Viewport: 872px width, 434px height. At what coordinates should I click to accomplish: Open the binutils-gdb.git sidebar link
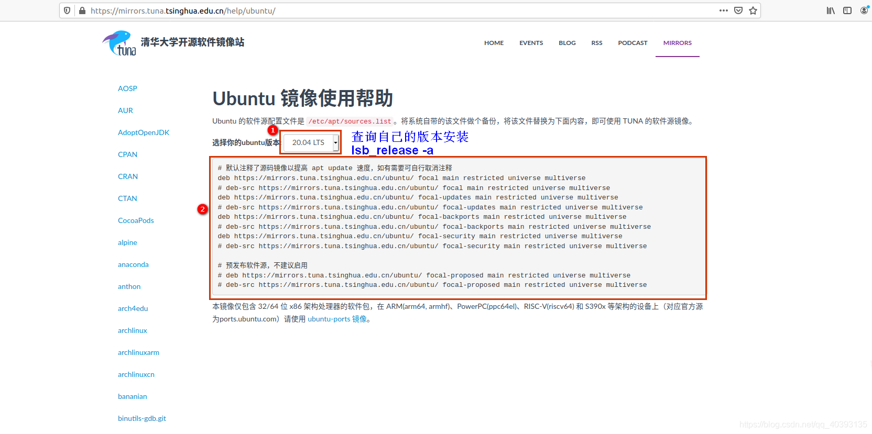click(x=142, y=418)
